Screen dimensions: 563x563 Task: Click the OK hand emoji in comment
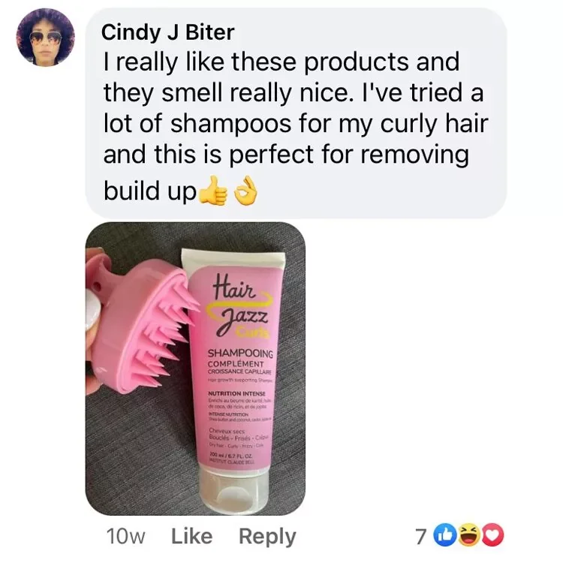coord(246,191)
